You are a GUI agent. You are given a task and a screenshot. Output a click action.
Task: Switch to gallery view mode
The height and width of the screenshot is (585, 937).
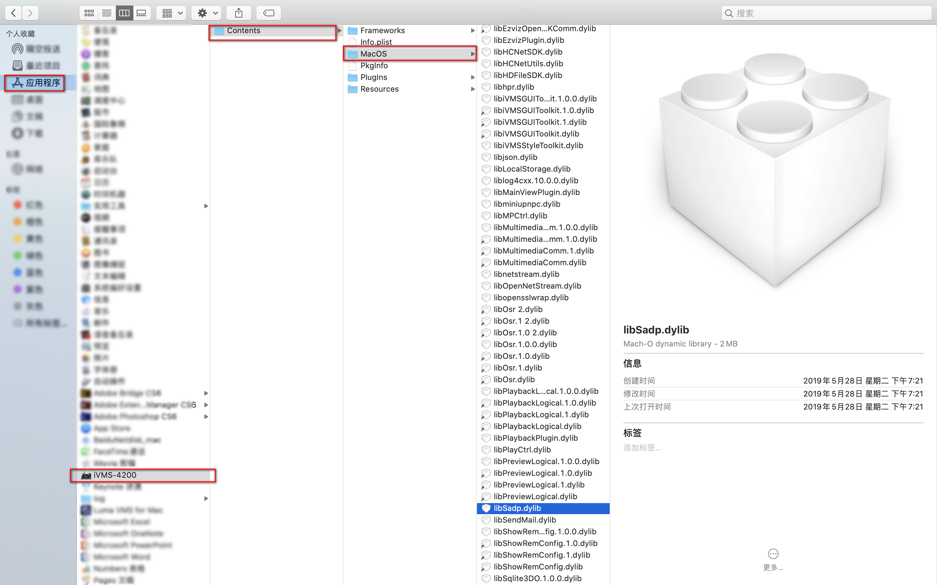tap(142, 13)
